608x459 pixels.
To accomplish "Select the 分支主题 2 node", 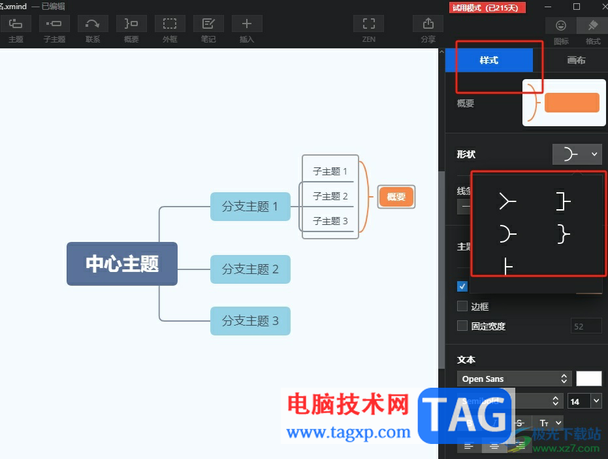I will point(250,269).
